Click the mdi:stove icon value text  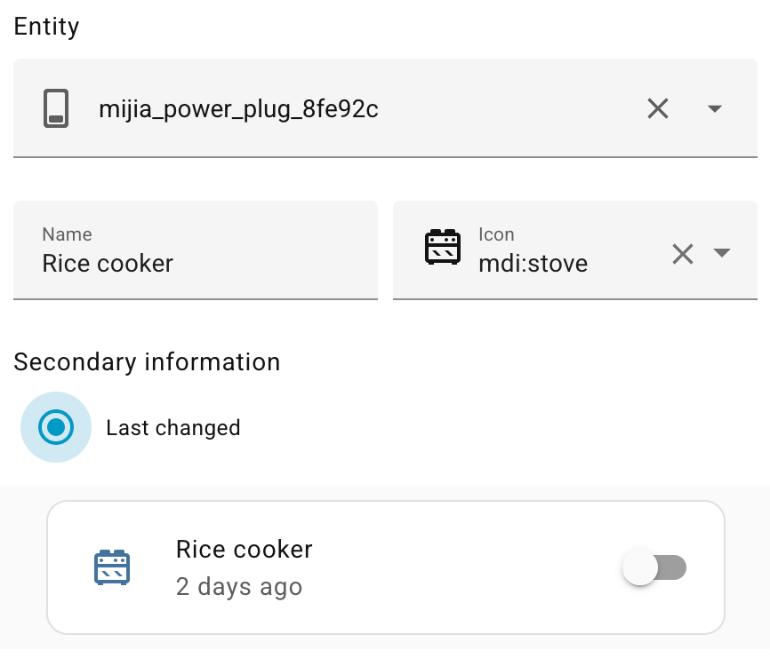pyautogui.click(x=533, y=263)
